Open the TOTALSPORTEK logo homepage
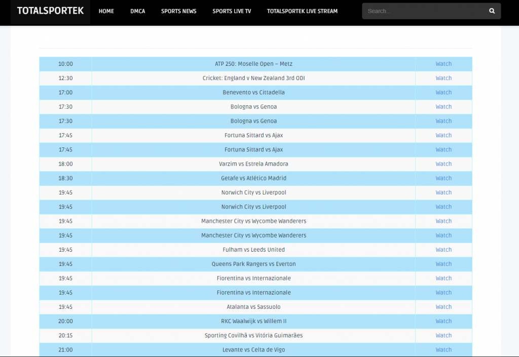The image size is (519, 357). pyautogui.click(x=50, y=11)
